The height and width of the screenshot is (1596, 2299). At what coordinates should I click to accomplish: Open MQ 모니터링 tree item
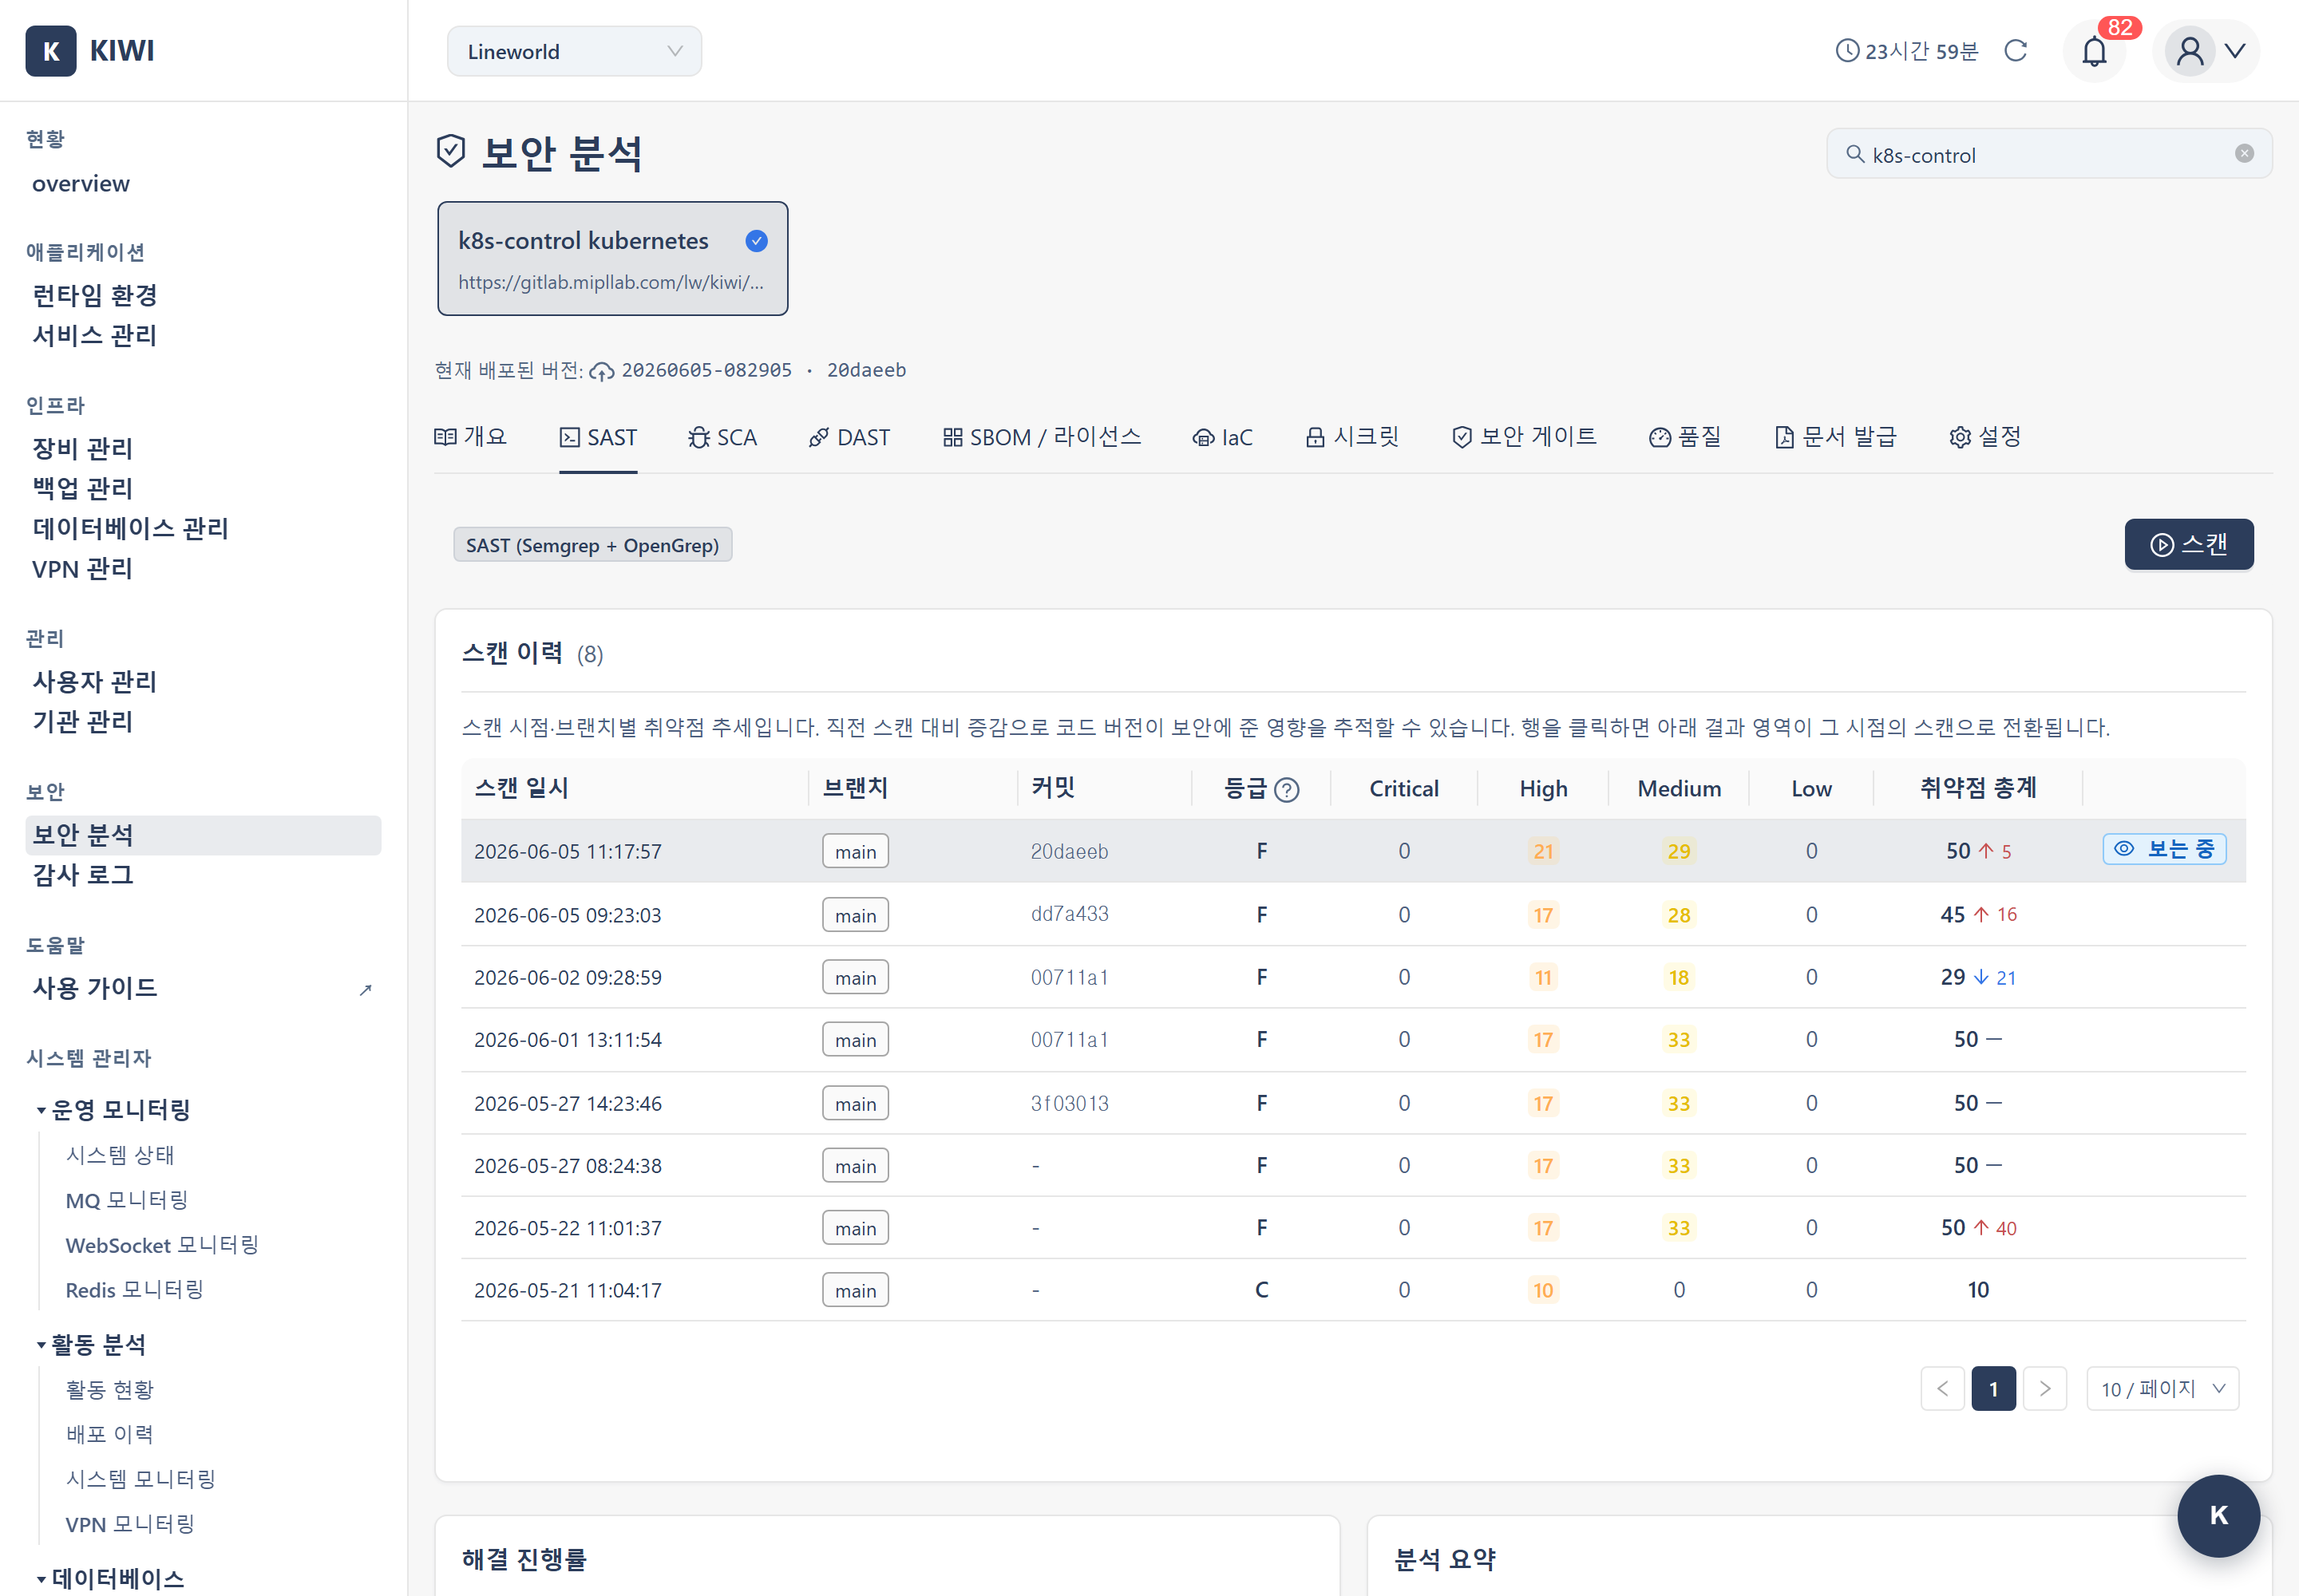[127, 1200]
